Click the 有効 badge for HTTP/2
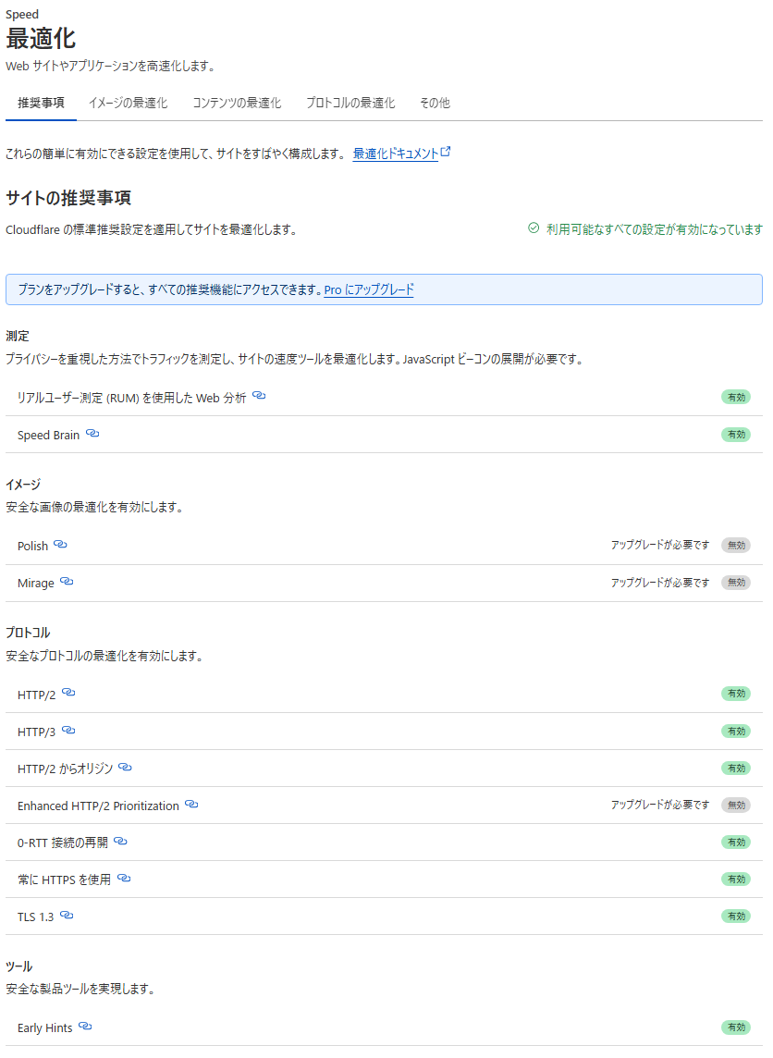773x1058 pixels. (x=736, y=694)
